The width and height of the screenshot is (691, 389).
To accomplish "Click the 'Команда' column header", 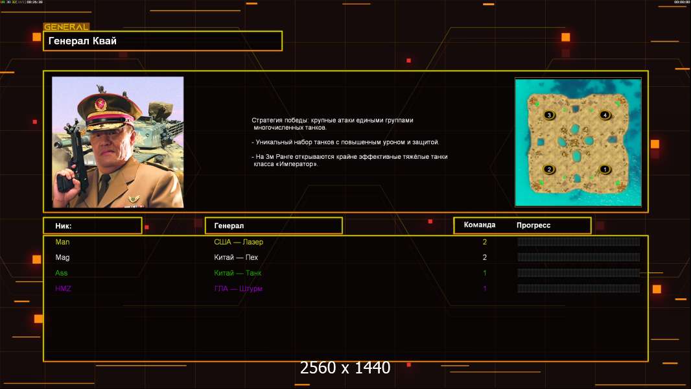I will point(480,225).
